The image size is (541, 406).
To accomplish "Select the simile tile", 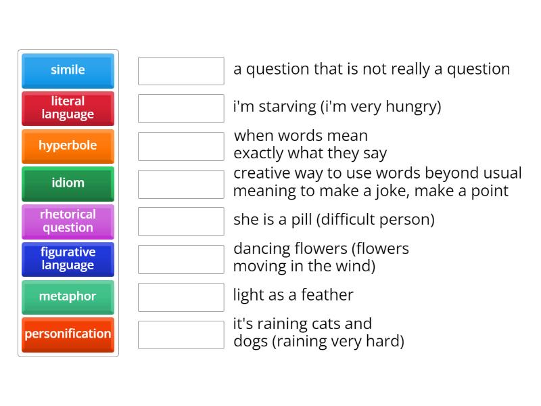I will [x=68, y=70].
